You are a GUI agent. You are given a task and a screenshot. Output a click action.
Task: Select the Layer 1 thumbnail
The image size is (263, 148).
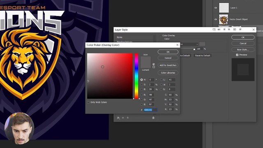click(224, 8)
